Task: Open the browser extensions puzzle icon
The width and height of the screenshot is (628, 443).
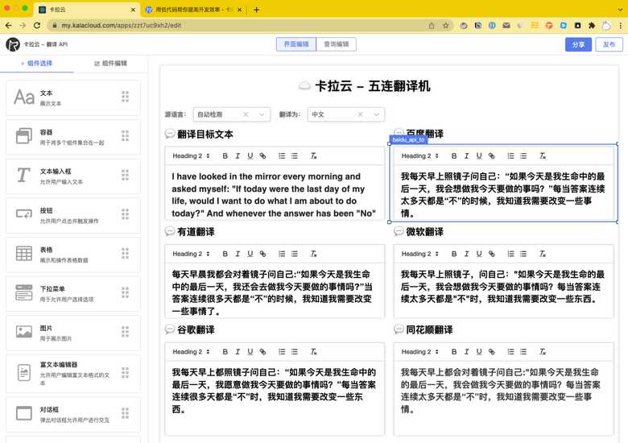Action: click(x=592, y=25)
